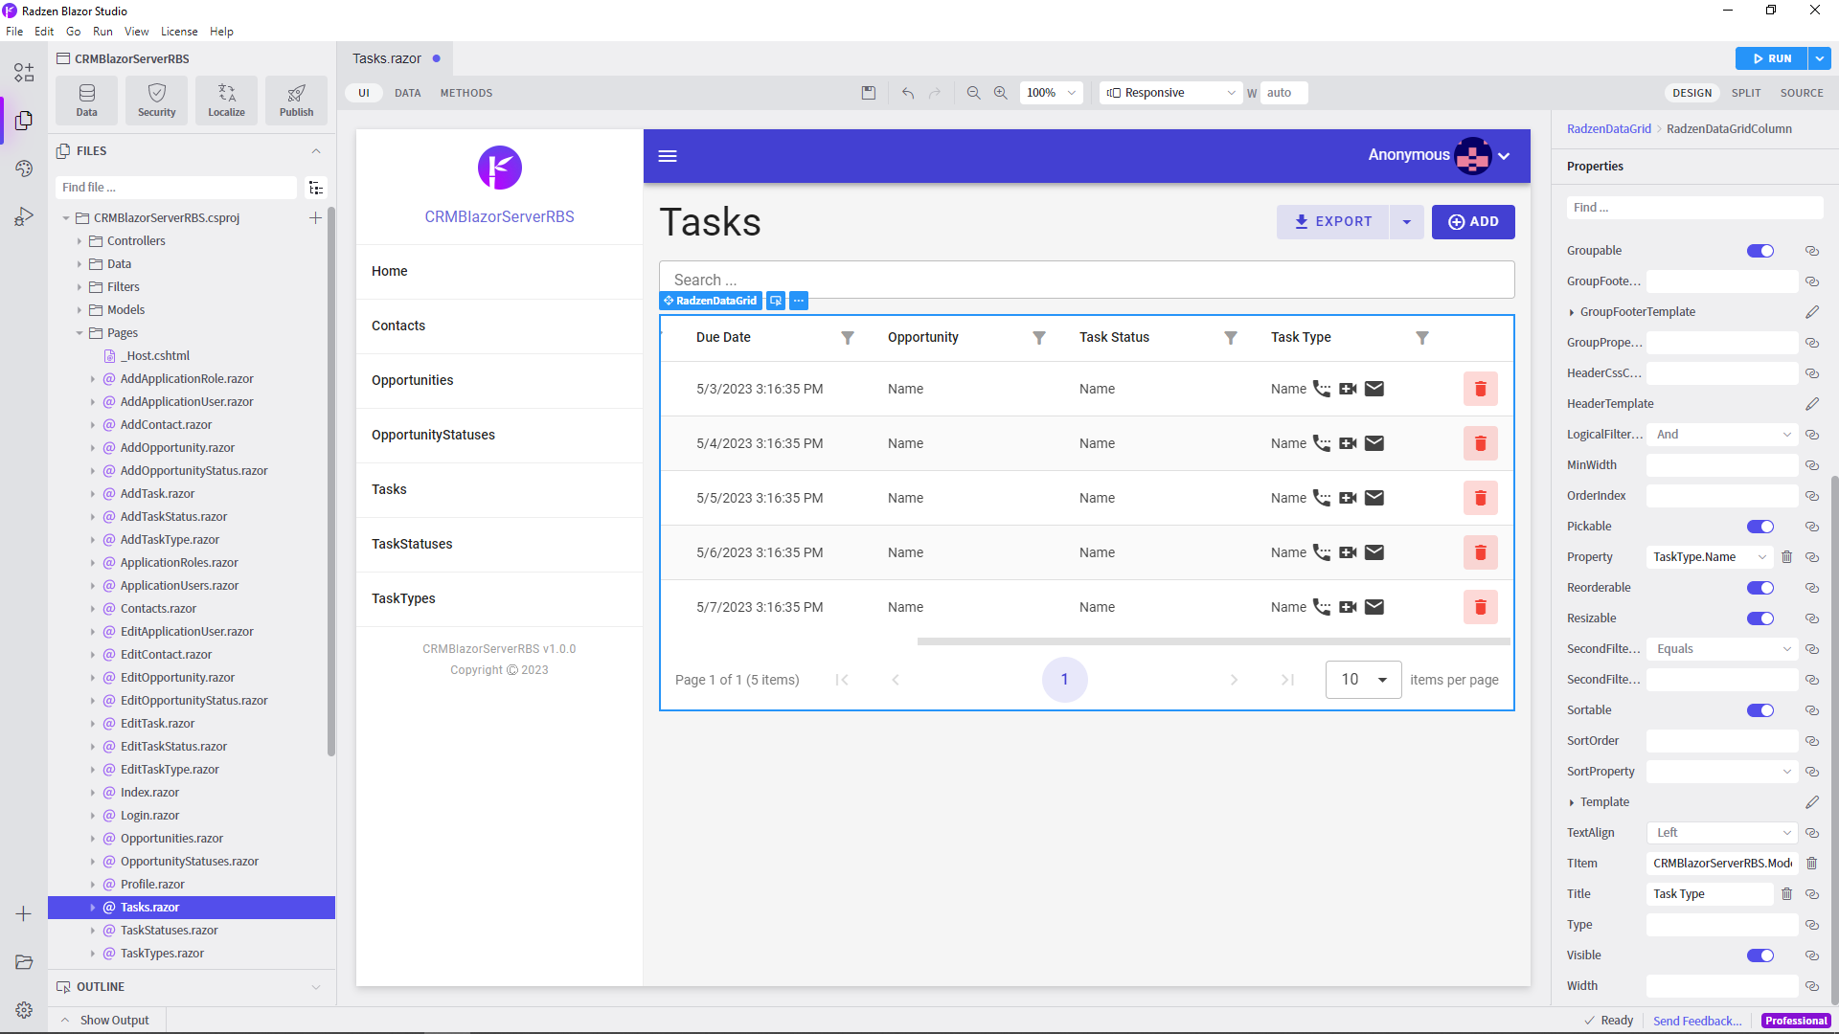This screenshot has width=1839, height=1034.
Task: Open the settings gear in the sidebar
Action: pyautogui.click(x=24, y=1010)
